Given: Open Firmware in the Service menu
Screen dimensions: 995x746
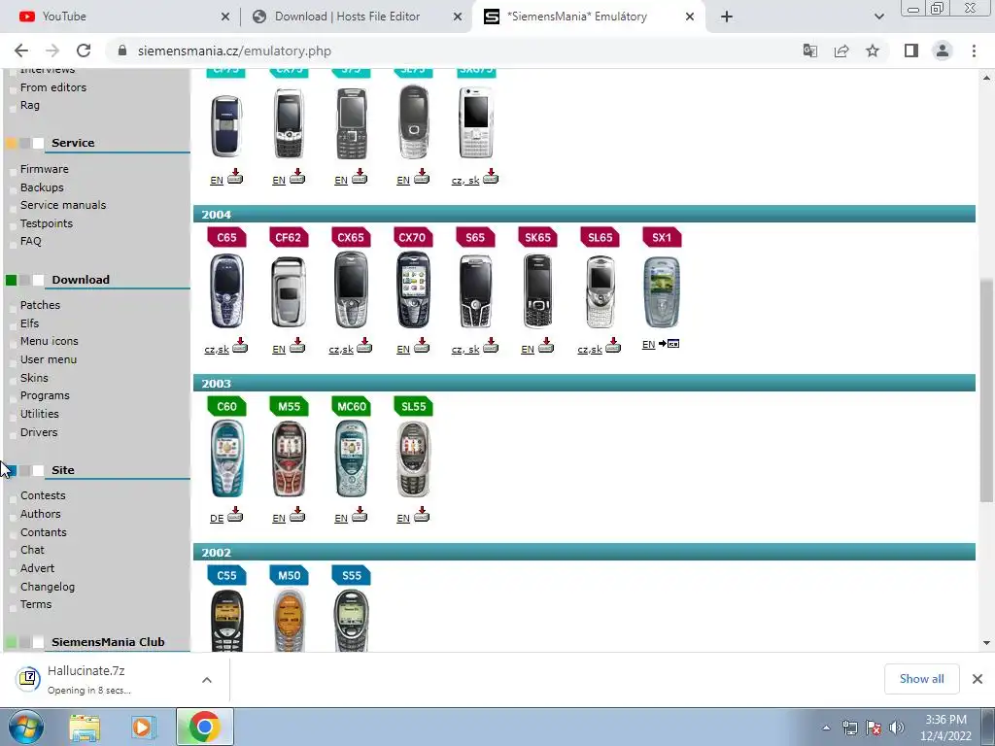Looking at the screenshot, I should (x=45, y=169).
